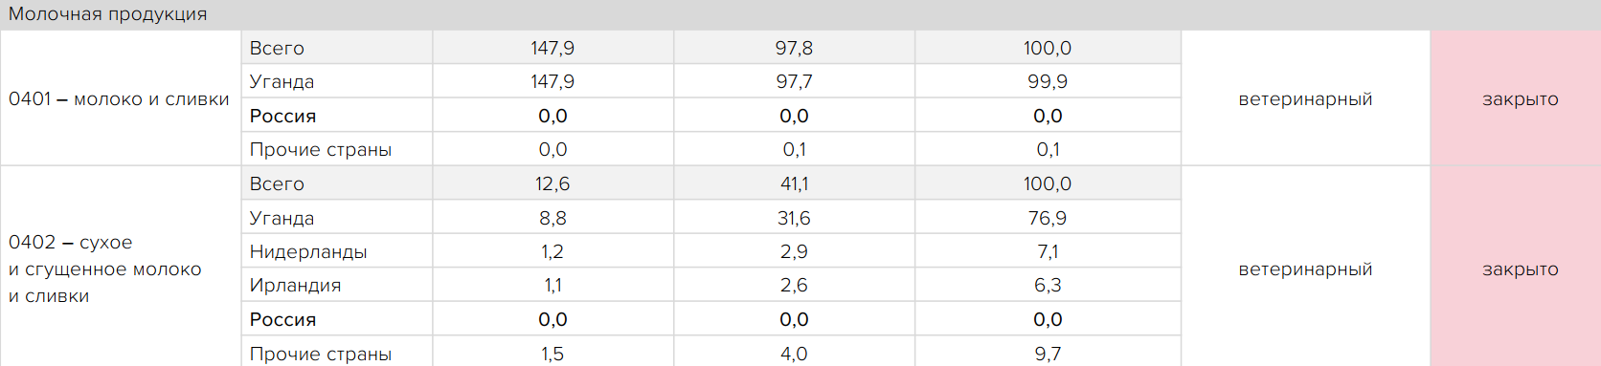
Task: Click 'ветеринарный' cell for 0402
Action: [x=1305, y=269]
